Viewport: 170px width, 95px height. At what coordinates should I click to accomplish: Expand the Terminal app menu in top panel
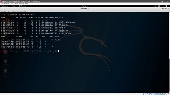[23, 6]
